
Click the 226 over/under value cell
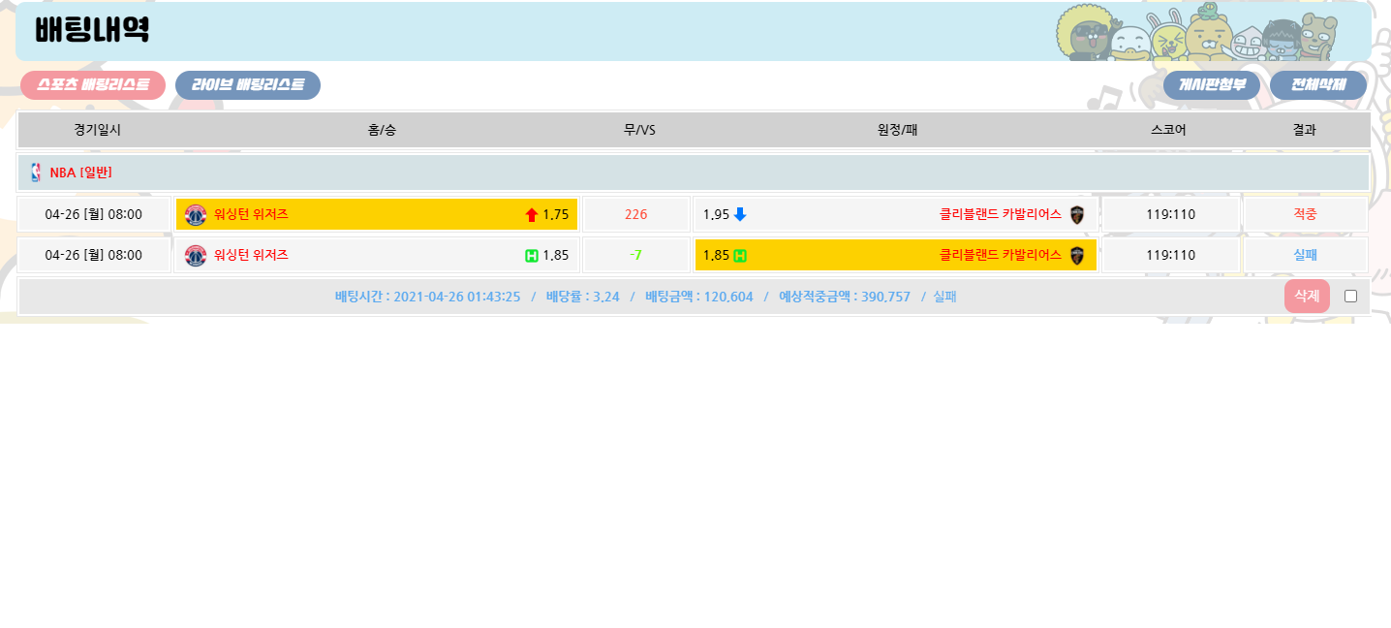click(635, 214)
